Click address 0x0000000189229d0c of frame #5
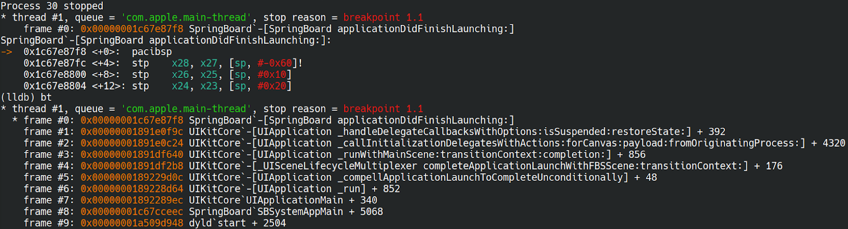Image resolution: width=848 pixels, height=229 pixels. click(132, 178)
